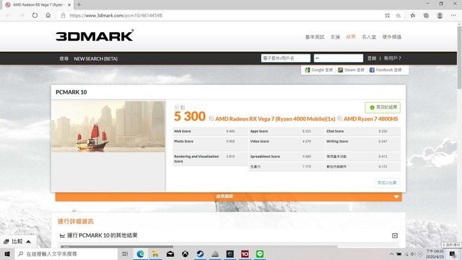Select the Chat Score row
462x260 pixels.
point(363,131)
